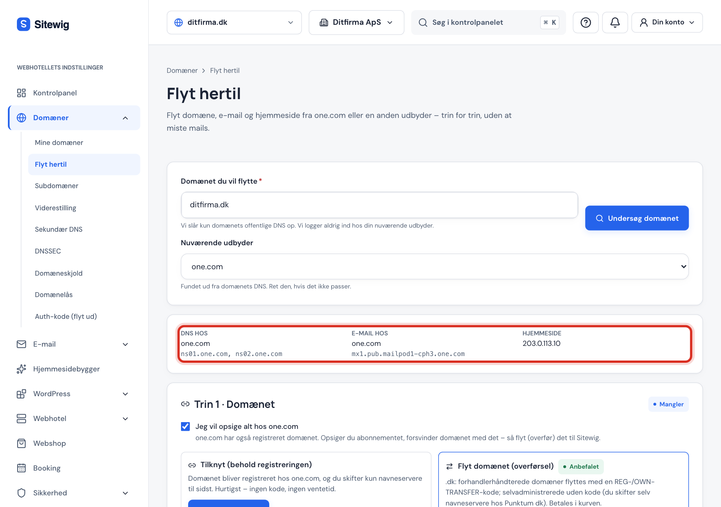721x507 pixels.
Task: Open the Din konto account menu
Action: [667, 23]
